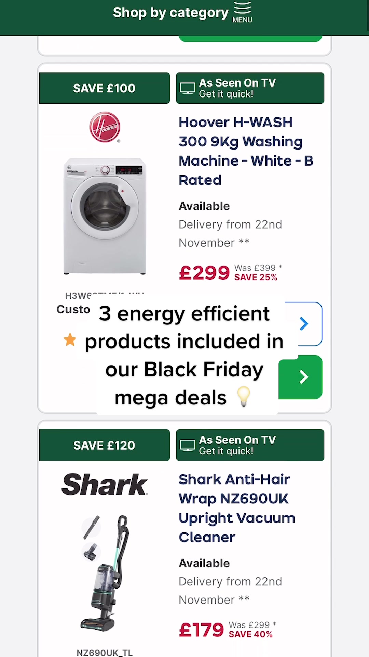Image resolution: width=369 pixels, height=657 pixels.
Task: Tap the Shop by category heading
Action: (x=170, y=13)
